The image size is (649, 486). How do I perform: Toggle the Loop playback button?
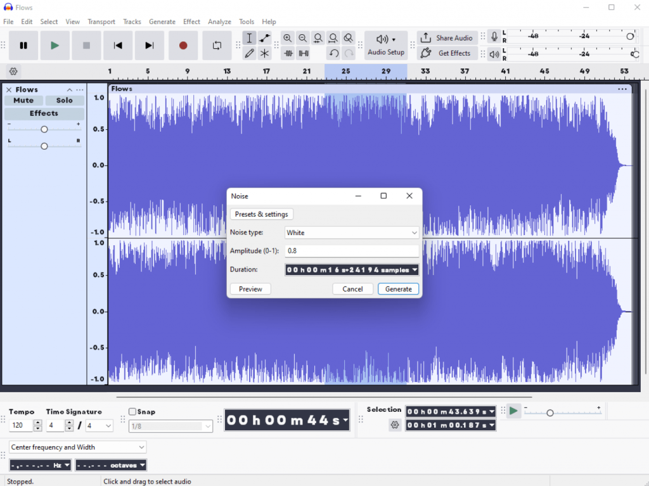(217, 46)
